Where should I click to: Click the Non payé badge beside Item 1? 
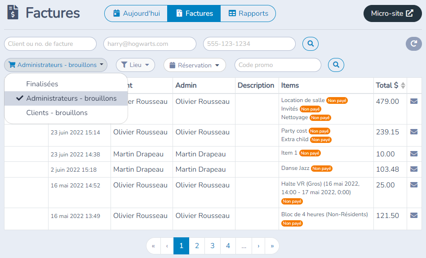(x=310, y=153)
